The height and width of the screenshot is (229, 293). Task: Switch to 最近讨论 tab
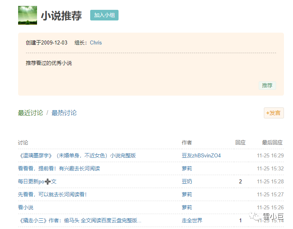click(x=30, y=113)
